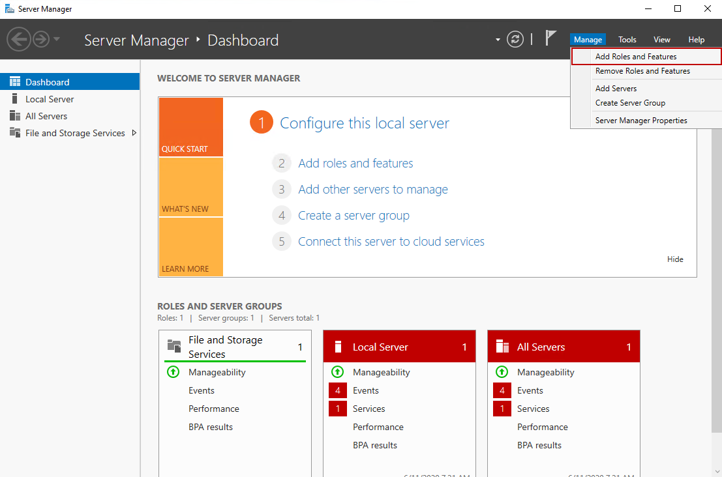Open the Tools menu
Screen dimensions: 722x477
pyautogui.click(x=627, y=39)
